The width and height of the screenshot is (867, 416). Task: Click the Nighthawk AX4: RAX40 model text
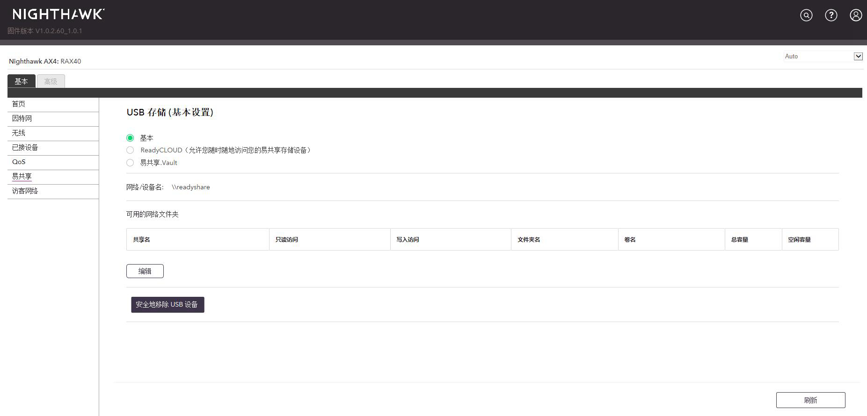click(45, 61)
